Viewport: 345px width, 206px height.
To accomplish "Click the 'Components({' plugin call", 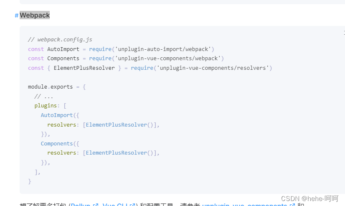I will [x=60, y=143].
